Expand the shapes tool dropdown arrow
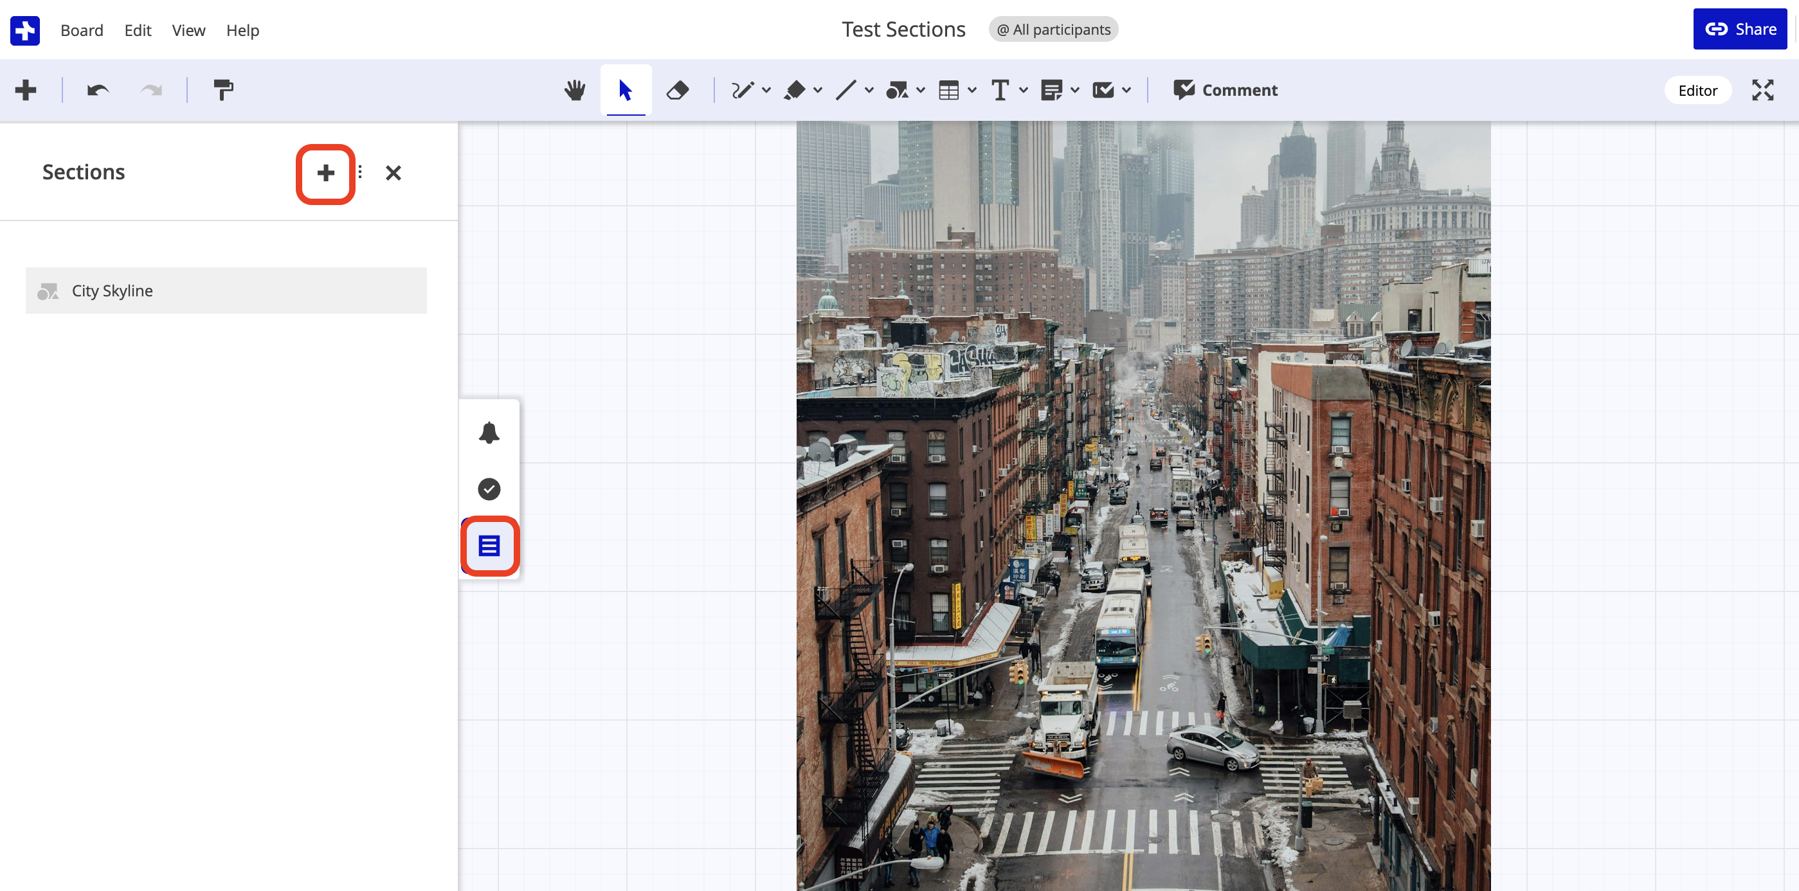1799x891 pixels. click(x=921, y=90)
